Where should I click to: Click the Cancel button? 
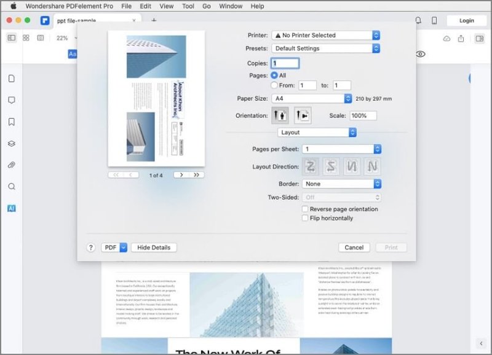tap(354, 248)
